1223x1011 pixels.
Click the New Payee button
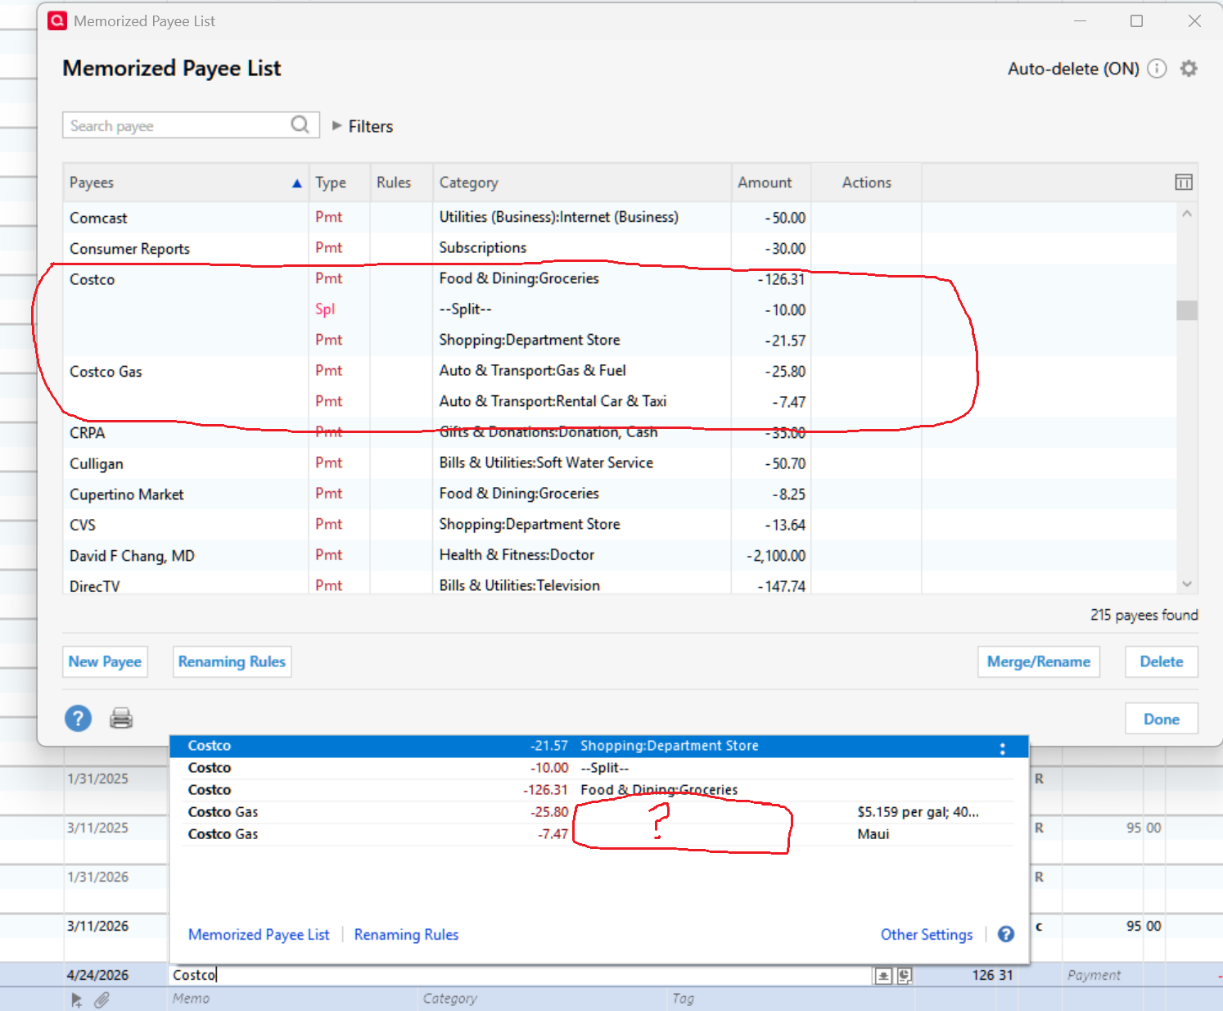click(x=105, y=661)
